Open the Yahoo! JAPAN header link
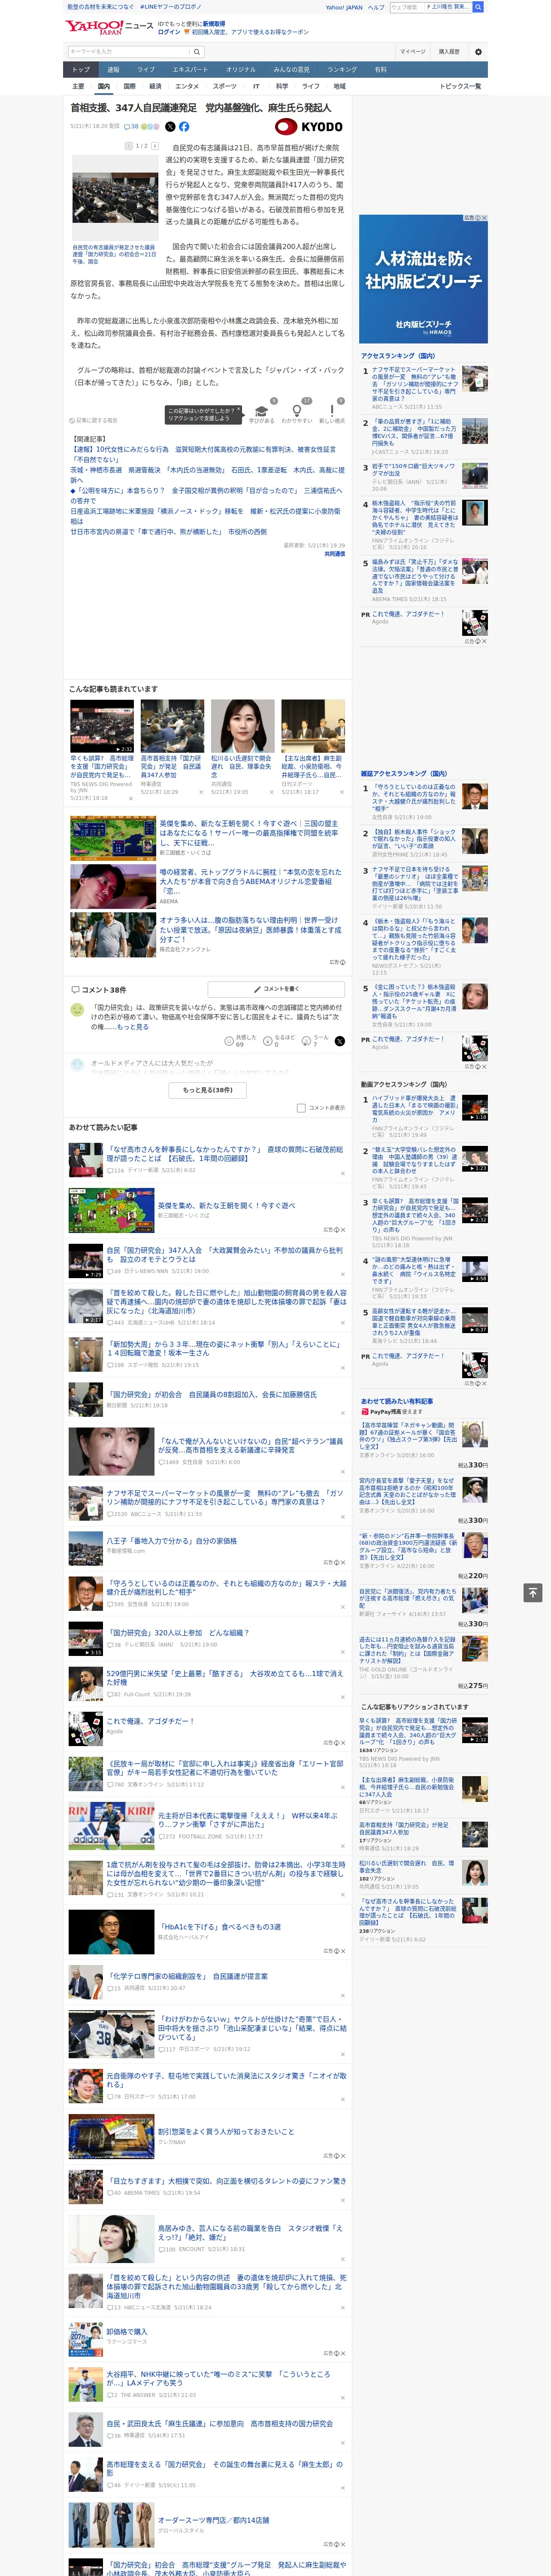This screenshot has height=2576, width=551. (x=344, y=7)
